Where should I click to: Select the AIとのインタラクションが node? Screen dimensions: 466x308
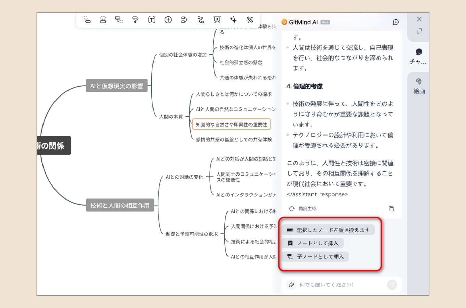click(246, 195)
